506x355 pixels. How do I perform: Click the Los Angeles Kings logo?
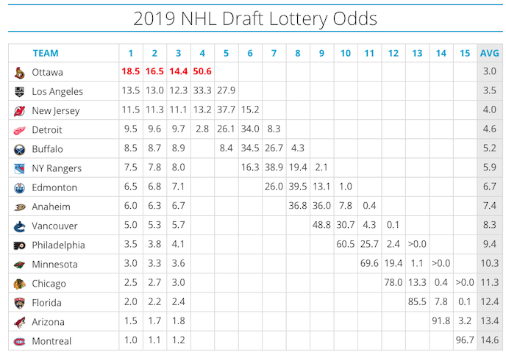[19, 92]
